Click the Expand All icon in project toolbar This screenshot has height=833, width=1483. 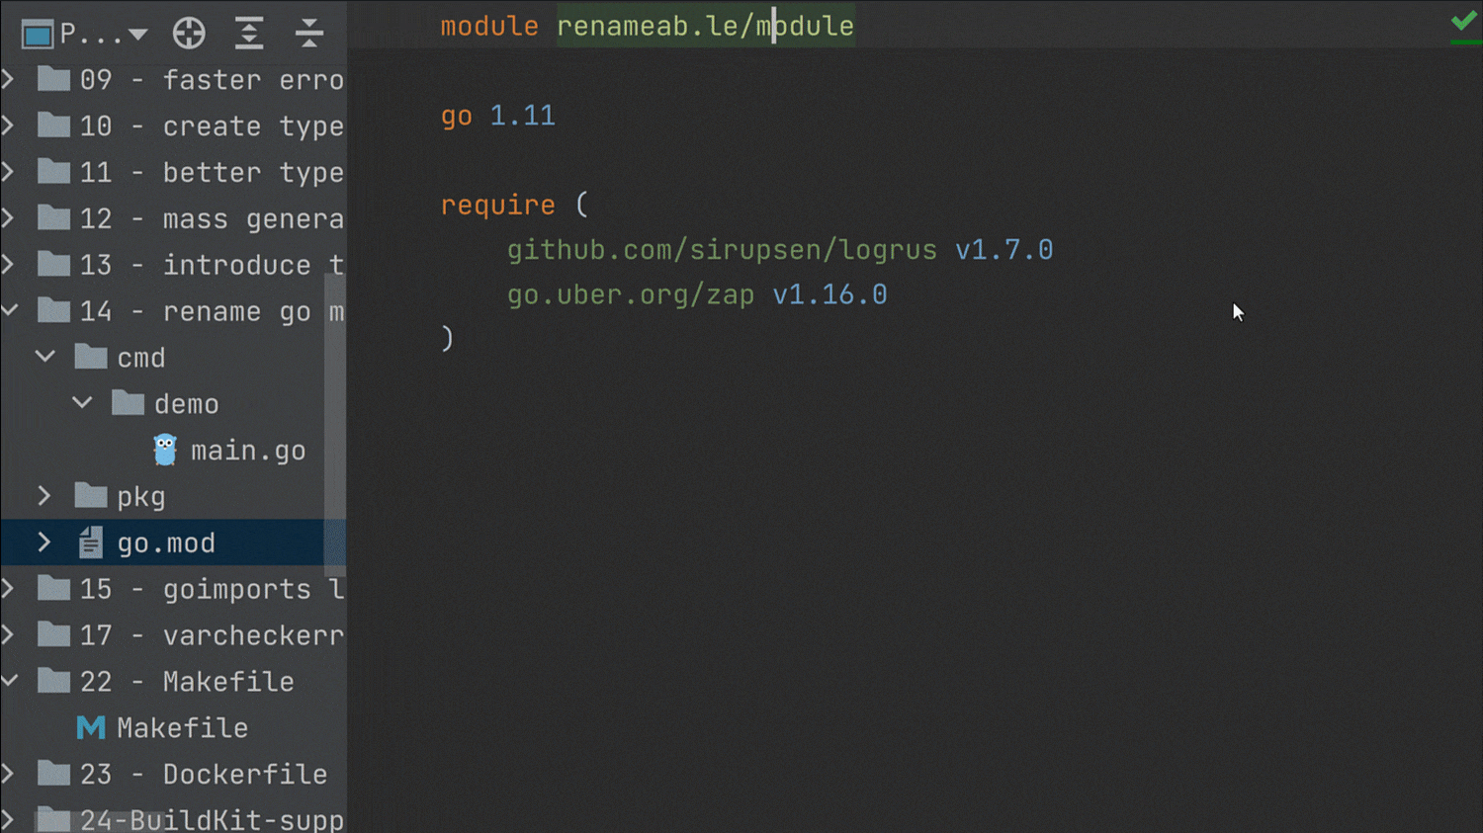(x=249, y=32)
